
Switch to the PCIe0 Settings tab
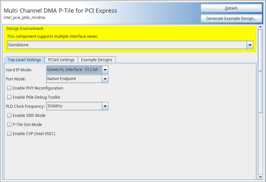pos(61,60)
